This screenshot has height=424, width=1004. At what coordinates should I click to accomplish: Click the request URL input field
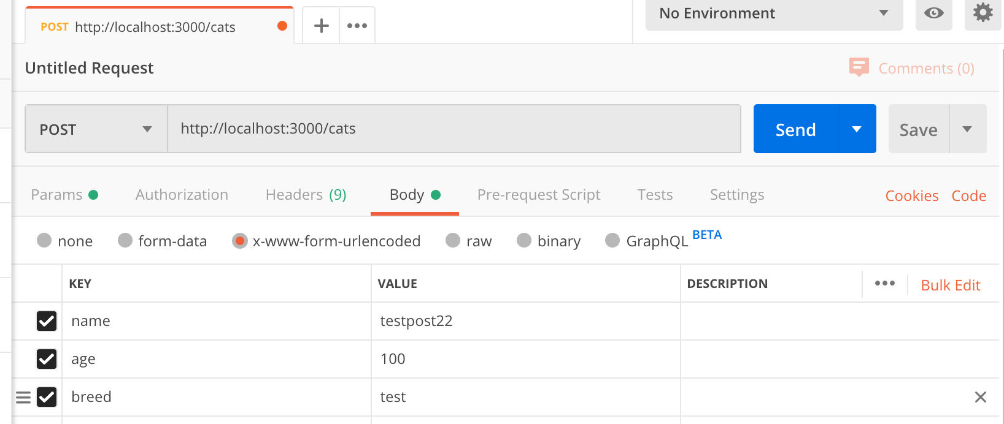pyautogui.click(x=454, y=129)
